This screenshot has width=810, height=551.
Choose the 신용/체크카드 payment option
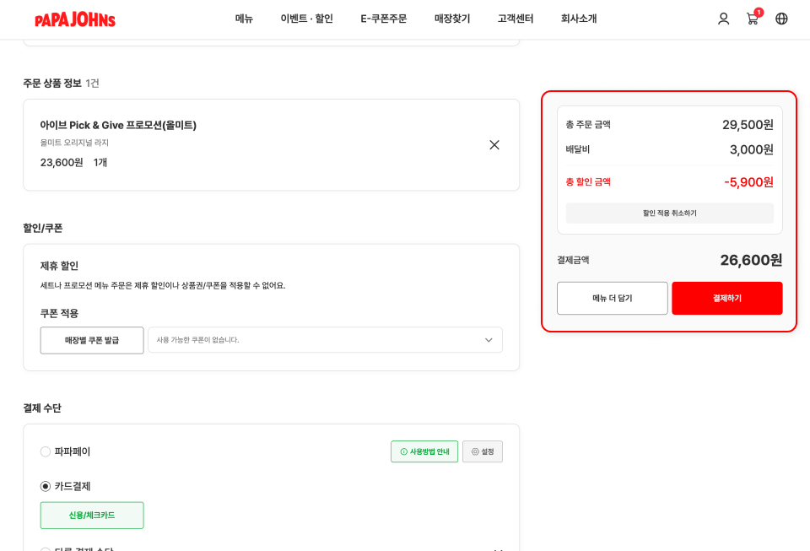pyautogui.click(x=92, y=516)
